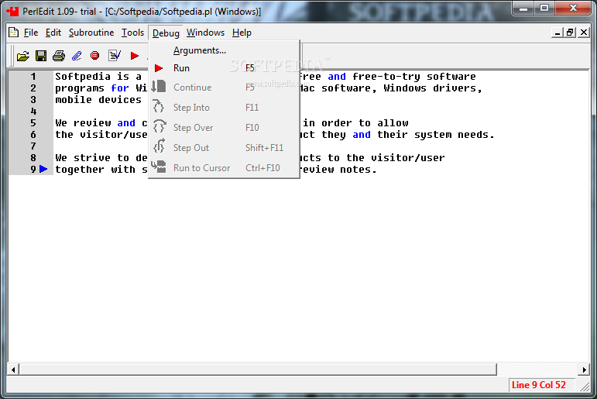Open the Tools menu
This screenshot has height=399, width=597.
(x=132, y=33)
